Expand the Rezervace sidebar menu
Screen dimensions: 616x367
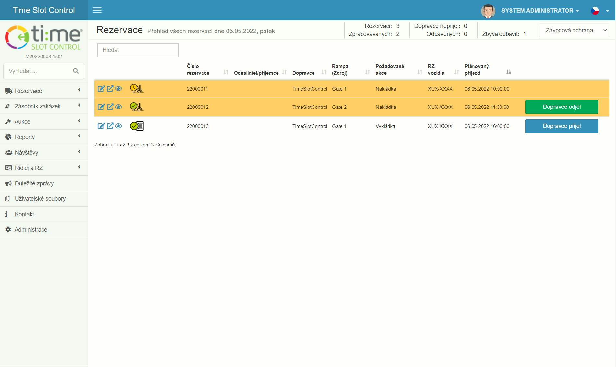[44, 91]
